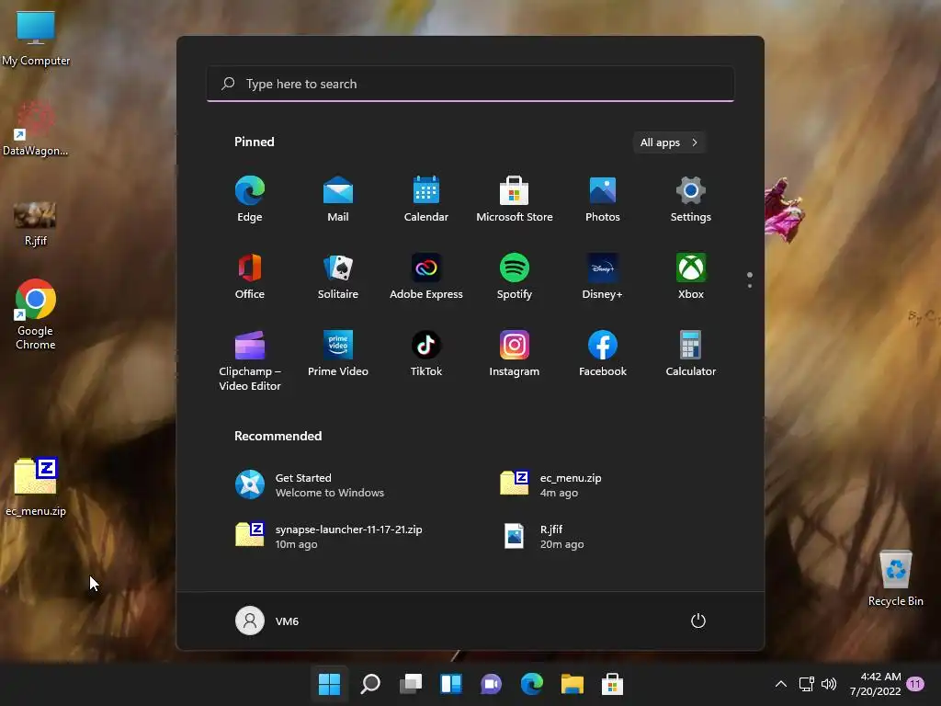The height and width of the screenshot is (706, 941).
Task: Open taskbar Search magnifier
Action: (x=370, y=684)
